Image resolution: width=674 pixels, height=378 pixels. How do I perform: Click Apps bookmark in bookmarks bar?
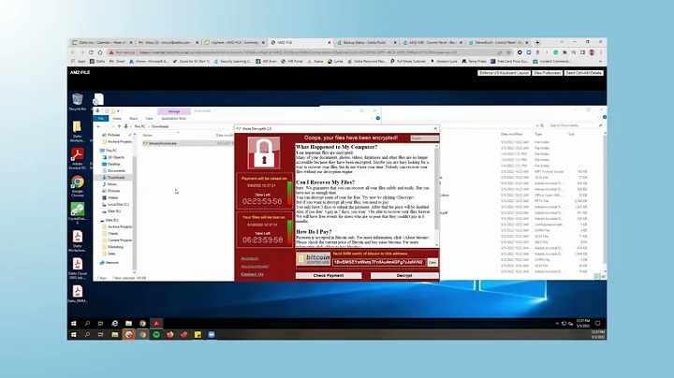78,62
